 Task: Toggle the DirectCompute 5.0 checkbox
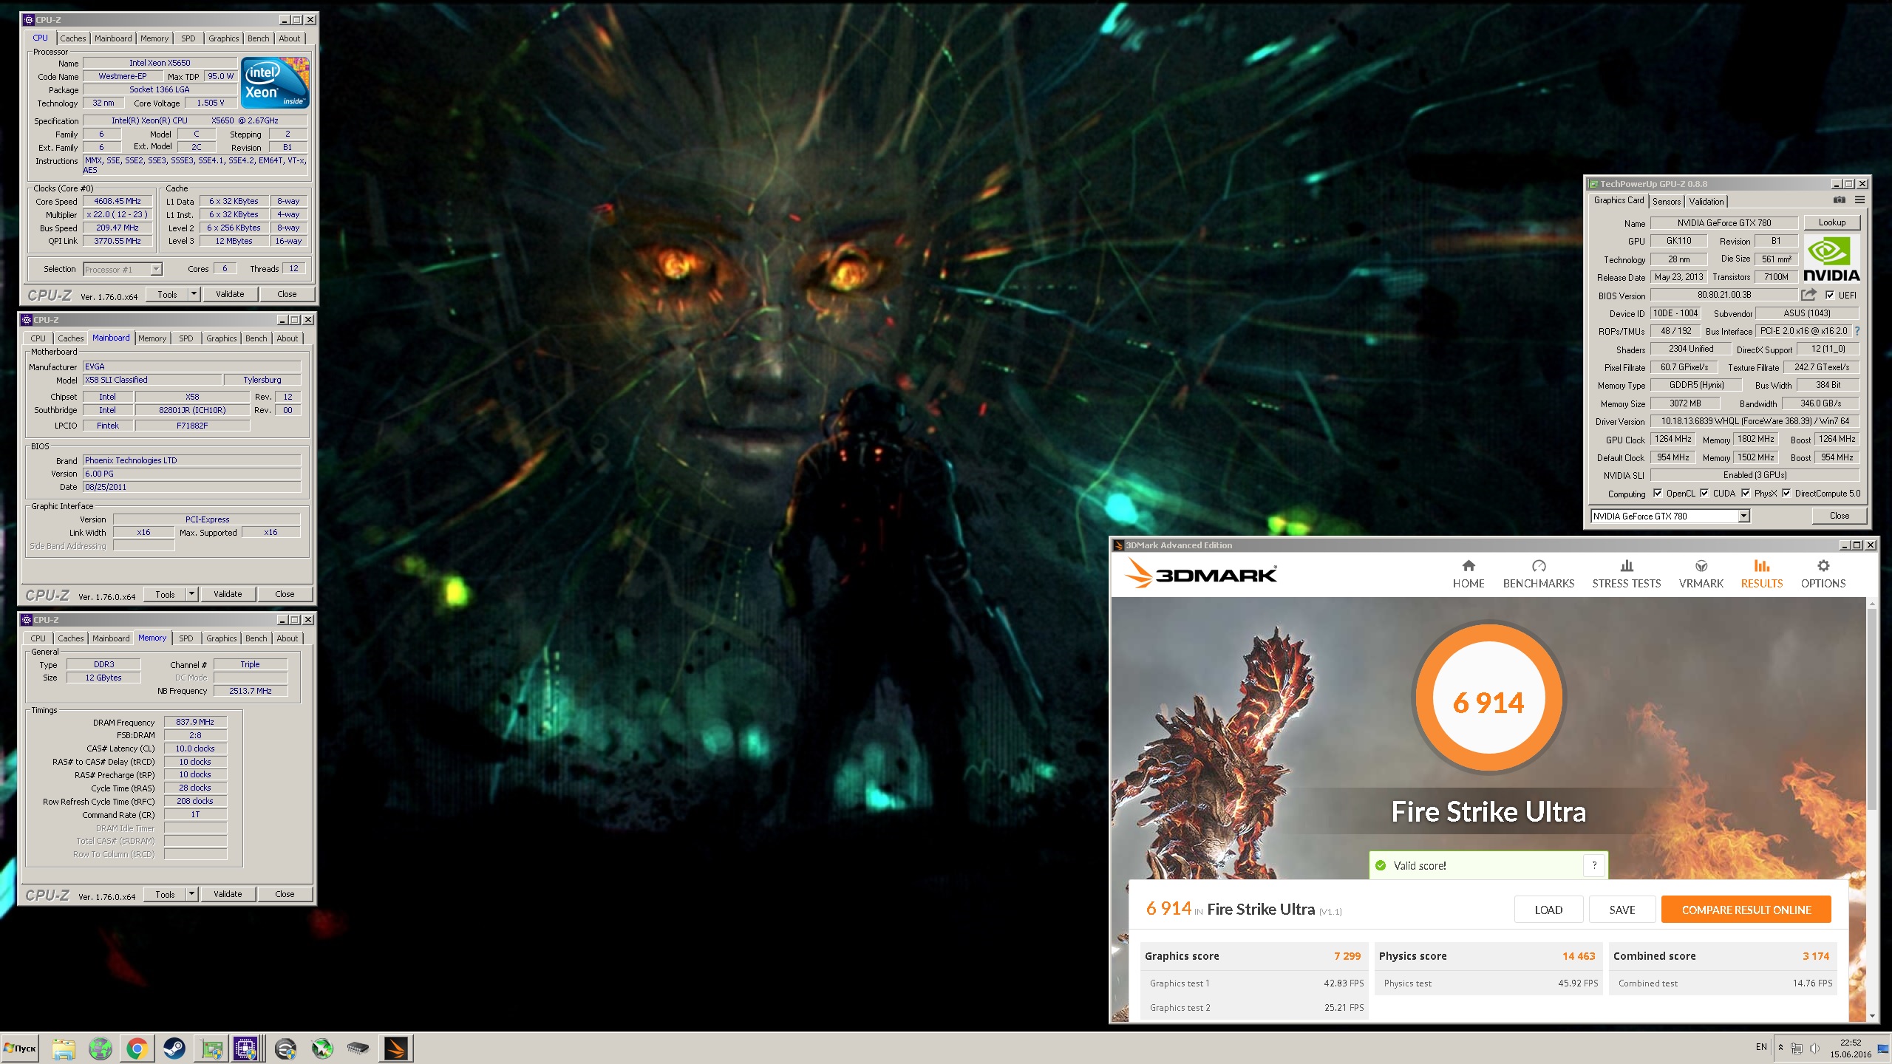1786,494
